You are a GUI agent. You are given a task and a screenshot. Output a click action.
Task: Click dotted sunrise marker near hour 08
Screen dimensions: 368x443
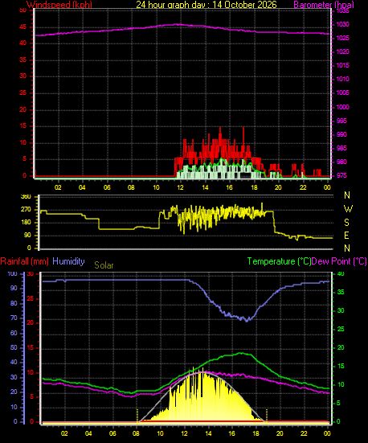(x=137, y=416)
